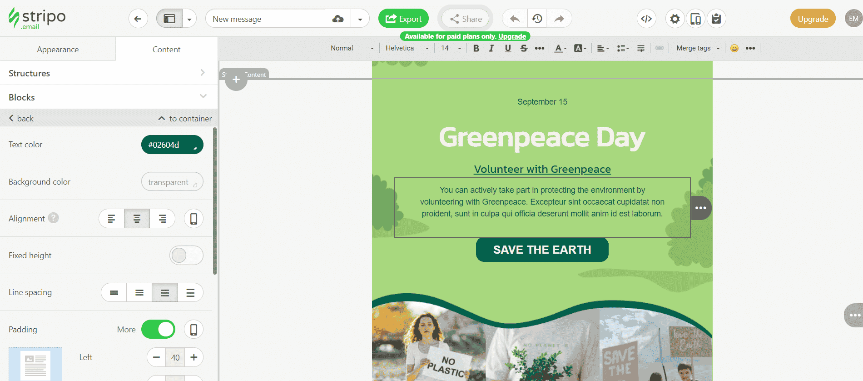The width and height of the screenshot is (863, 381).
Task: Go back with the left arrow button
Action: pos(138,19)
